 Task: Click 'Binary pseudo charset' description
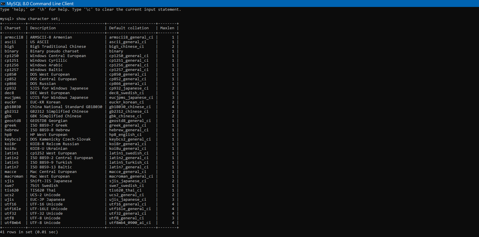pos(55,51)
